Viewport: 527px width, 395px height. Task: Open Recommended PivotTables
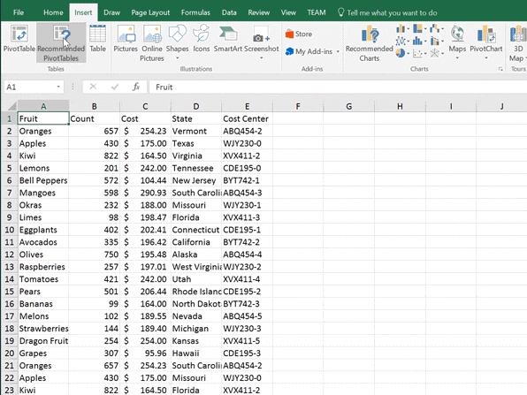point(61,43)
